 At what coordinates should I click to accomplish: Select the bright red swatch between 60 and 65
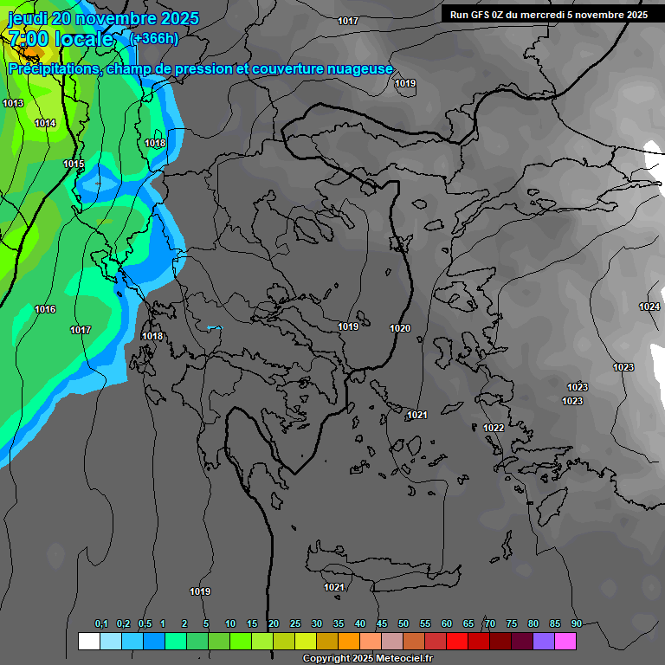[x=456, y=641]
